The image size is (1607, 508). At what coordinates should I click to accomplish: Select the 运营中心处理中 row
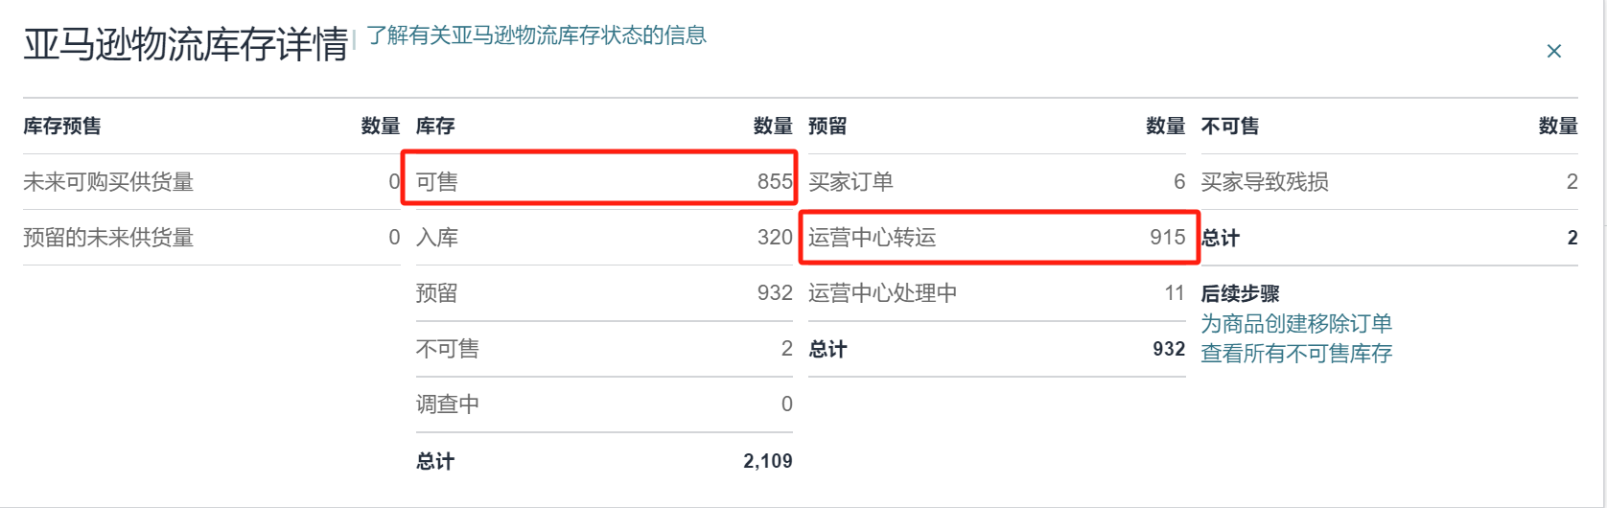click(x=997, y=292)
